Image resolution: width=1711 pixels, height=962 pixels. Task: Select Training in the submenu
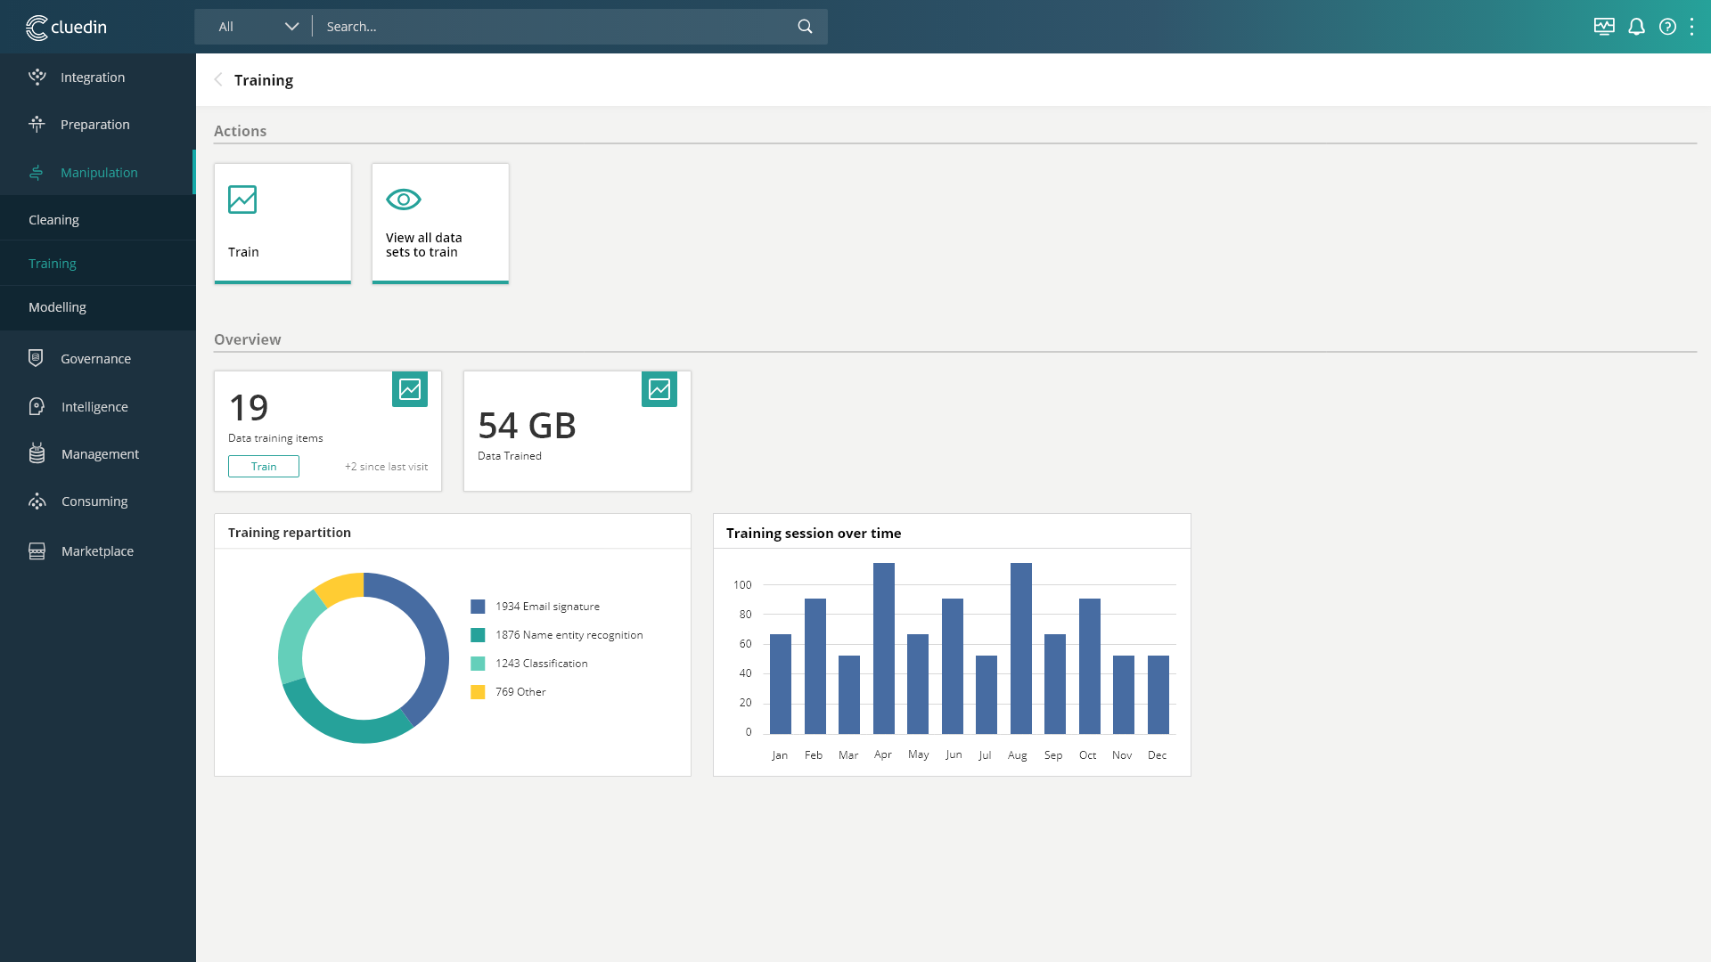pyautogui.click(x=98, y=263)
